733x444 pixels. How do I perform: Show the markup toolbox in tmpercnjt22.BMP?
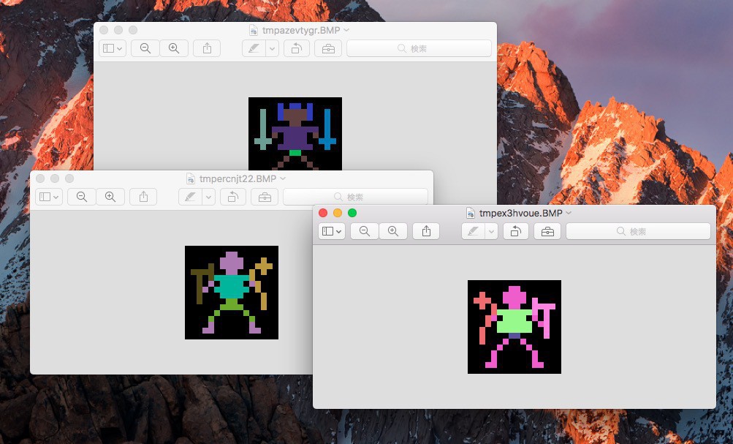[265, 197]
